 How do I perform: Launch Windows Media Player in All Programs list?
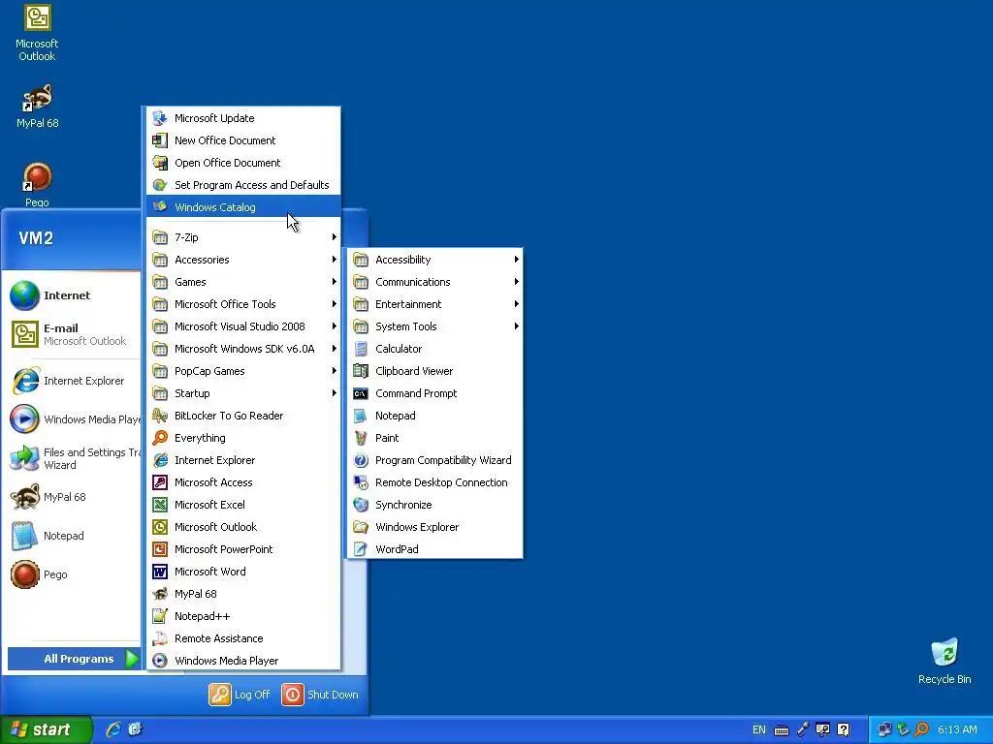tap(243, 660)
